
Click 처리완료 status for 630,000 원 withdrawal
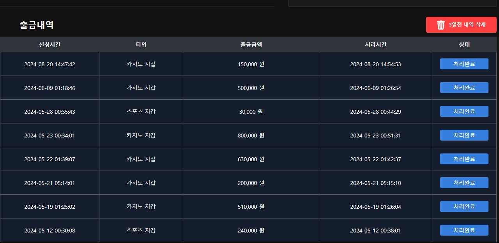click(464, 159)
